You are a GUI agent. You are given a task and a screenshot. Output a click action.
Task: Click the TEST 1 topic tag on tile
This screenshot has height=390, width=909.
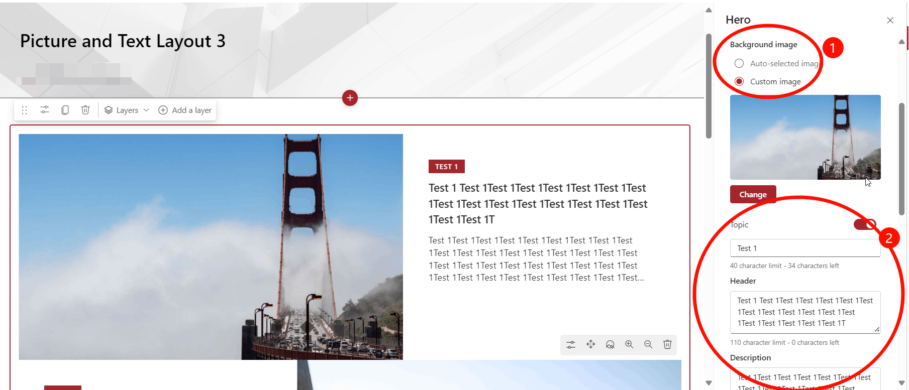click(446, 167)
